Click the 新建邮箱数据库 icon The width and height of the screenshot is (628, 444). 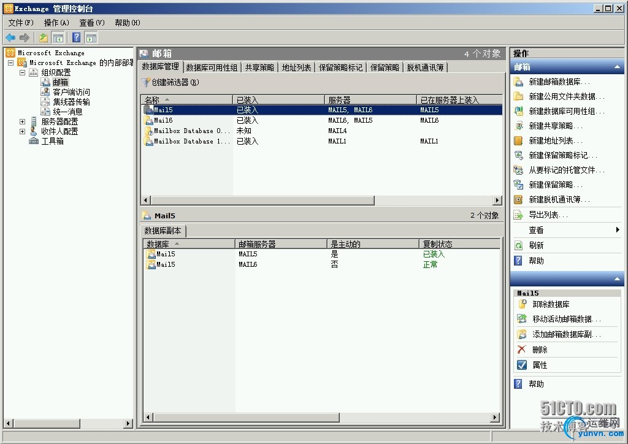click(519, 82)
